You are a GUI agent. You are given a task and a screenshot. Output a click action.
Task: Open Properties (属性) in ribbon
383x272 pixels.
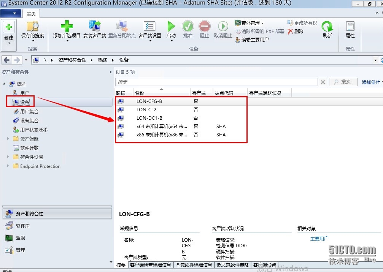point(350,30)
